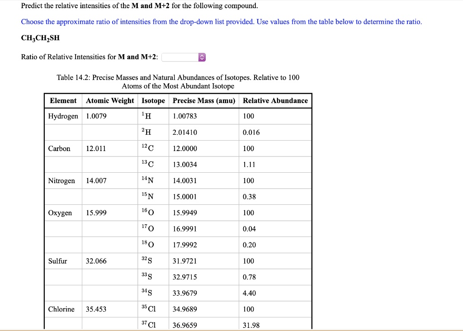The image size is (463, 331).
Task: Select the Oxygen element row
Action: click(59, 213)
